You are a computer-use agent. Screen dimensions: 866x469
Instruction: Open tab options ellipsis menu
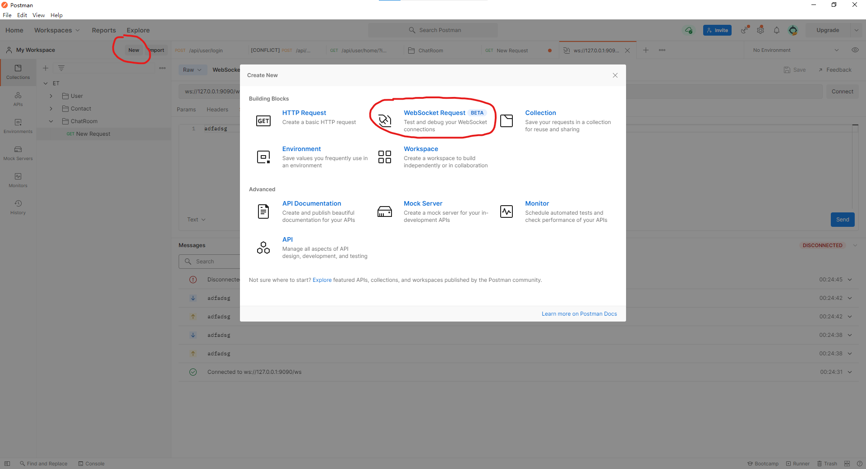(x=662, y=50)
